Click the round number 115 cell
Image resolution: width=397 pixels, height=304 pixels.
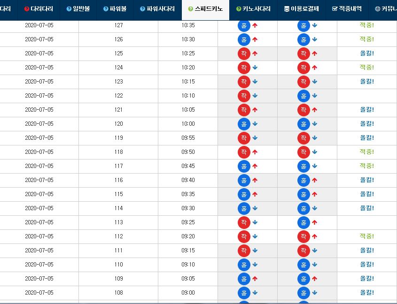(x=118, y=194)
